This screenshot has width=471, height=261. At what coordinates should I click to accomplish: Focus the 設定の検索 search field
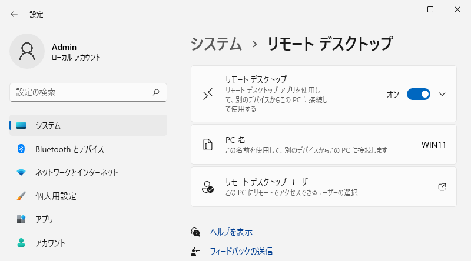[x=88, y=92]
